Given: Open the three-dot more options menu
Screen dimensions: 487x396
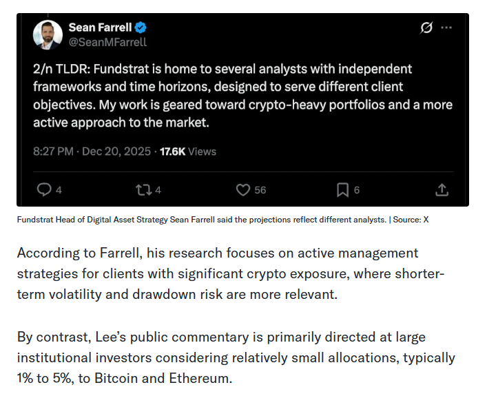Looking at the screenshot, I should 446,28.
